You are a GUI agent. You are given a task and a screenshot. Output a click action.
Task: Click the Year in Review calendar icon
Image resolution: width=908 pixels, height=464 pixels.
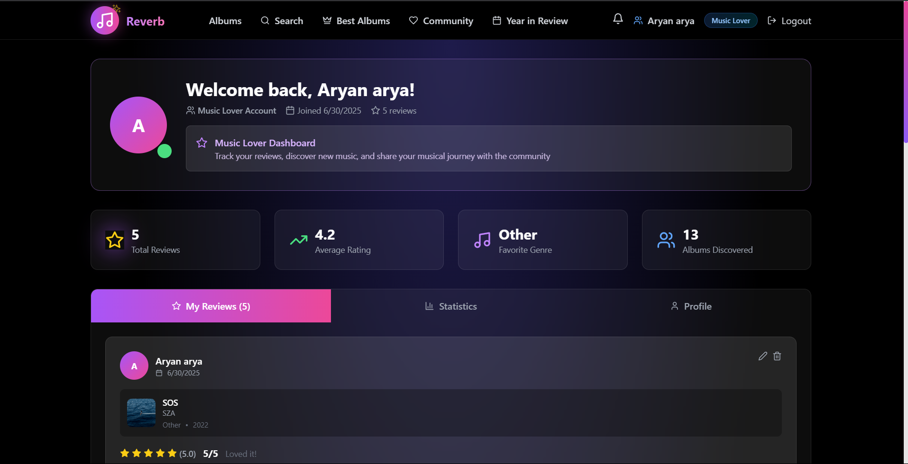(x=497, y=20)
